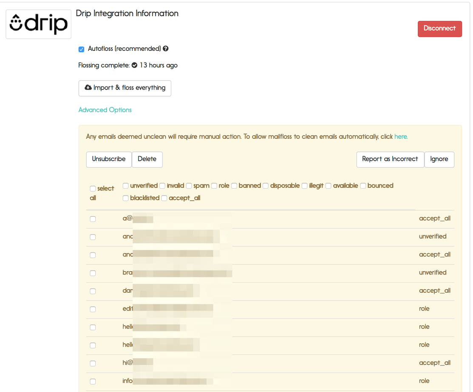473x392 pixels.
Task: Select the checkbox for the a@ email row
Action: point(93,219)
